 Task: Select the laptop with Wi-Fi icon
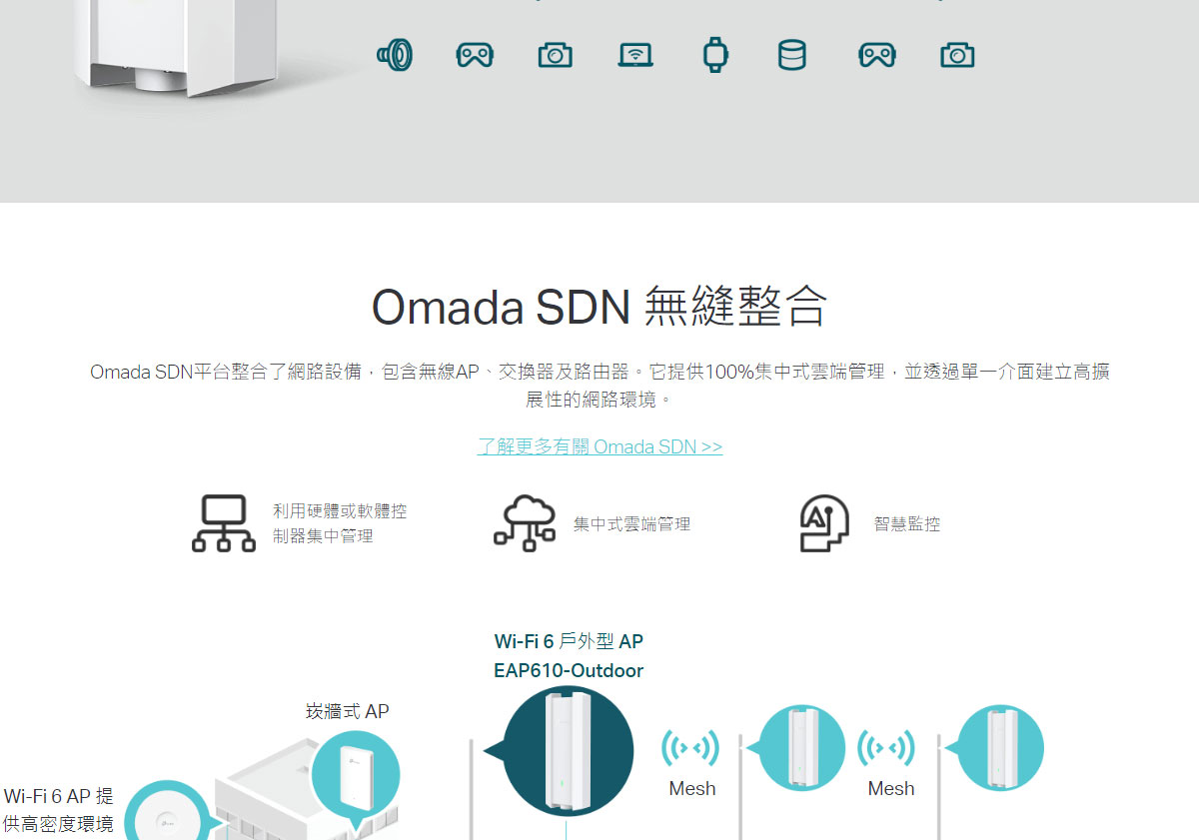(x=635, y=54)
